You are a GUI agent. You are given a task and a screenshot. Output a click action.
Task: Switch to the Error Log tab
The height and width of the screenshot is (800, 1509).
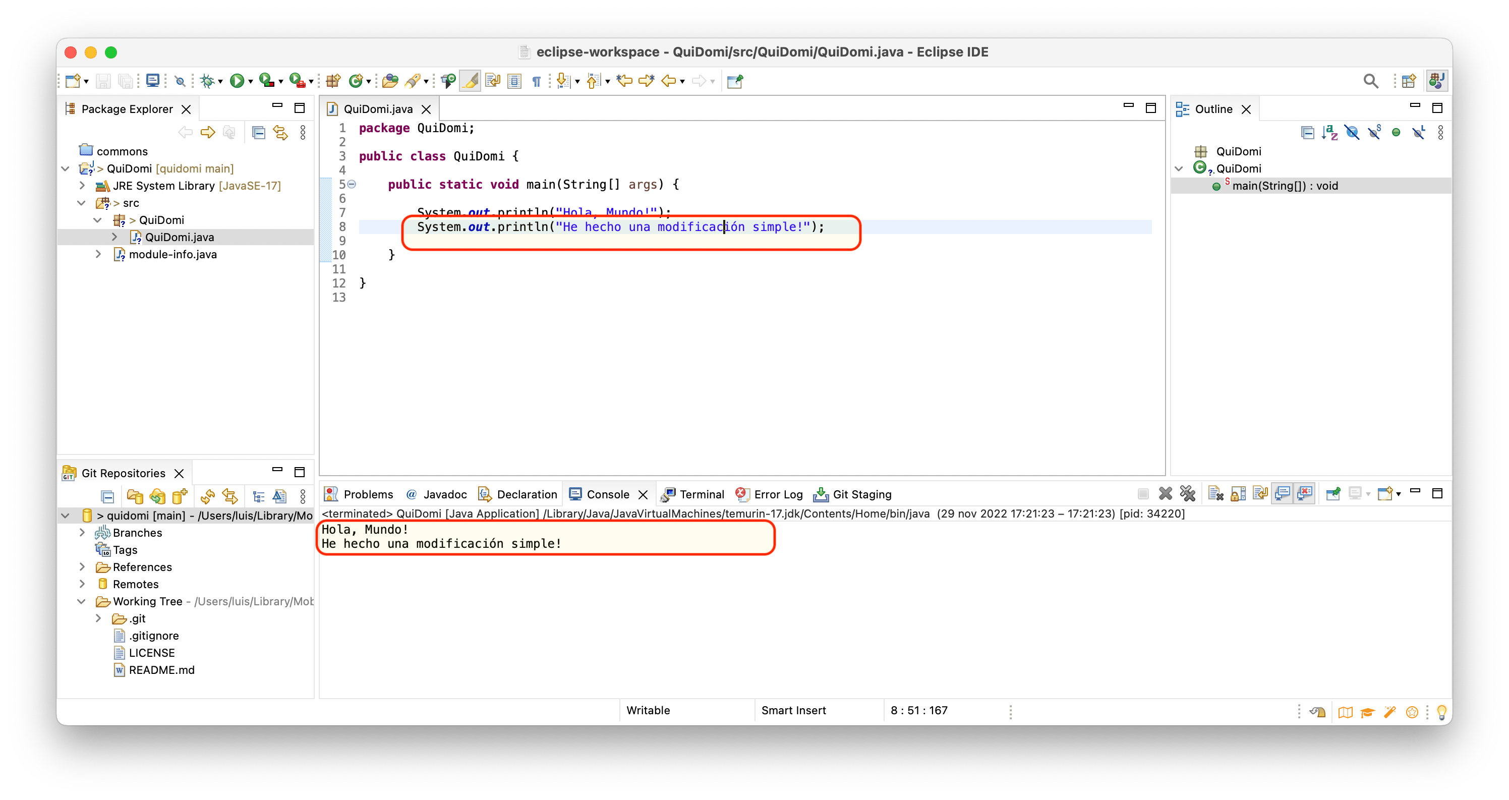point(769,494)
